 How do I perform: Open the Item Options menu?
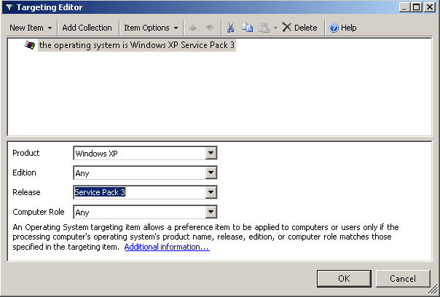tap(151, 28)
